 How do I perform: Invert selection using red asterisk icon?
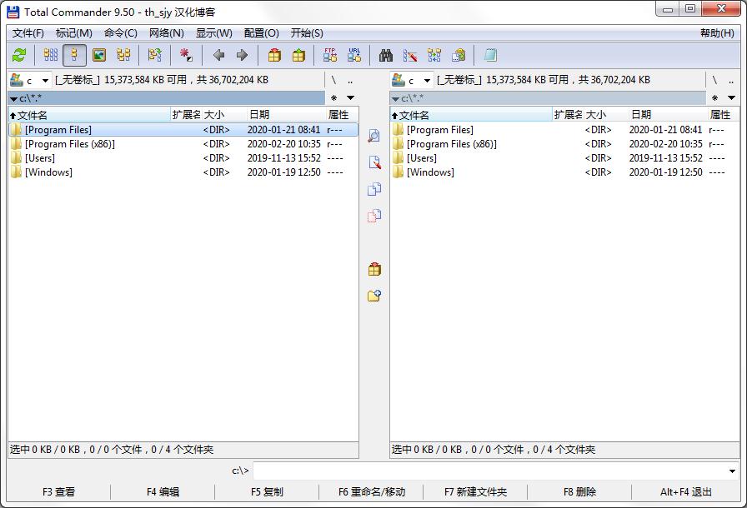[x=186, y=55]
